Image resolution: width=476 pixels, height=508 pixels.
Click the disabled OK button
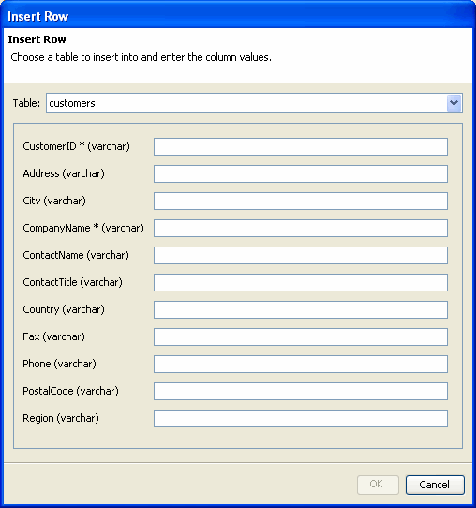coord(378,485)
